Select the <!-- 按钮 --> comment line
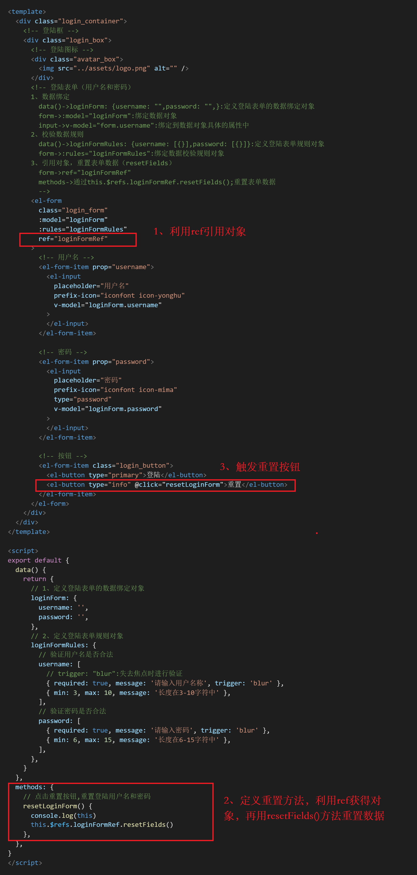 click(63, 456)
